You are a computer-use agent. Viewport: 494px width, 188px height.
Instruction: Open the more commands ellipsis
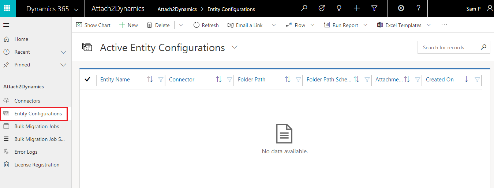pos(444,25)
